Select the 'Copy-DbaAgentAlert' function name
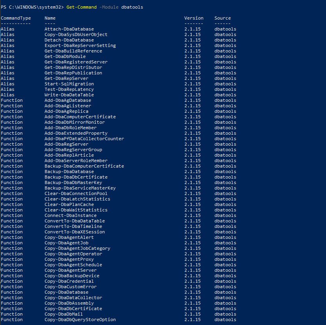Viewport: 326px width, 325px height. [69, 237]
